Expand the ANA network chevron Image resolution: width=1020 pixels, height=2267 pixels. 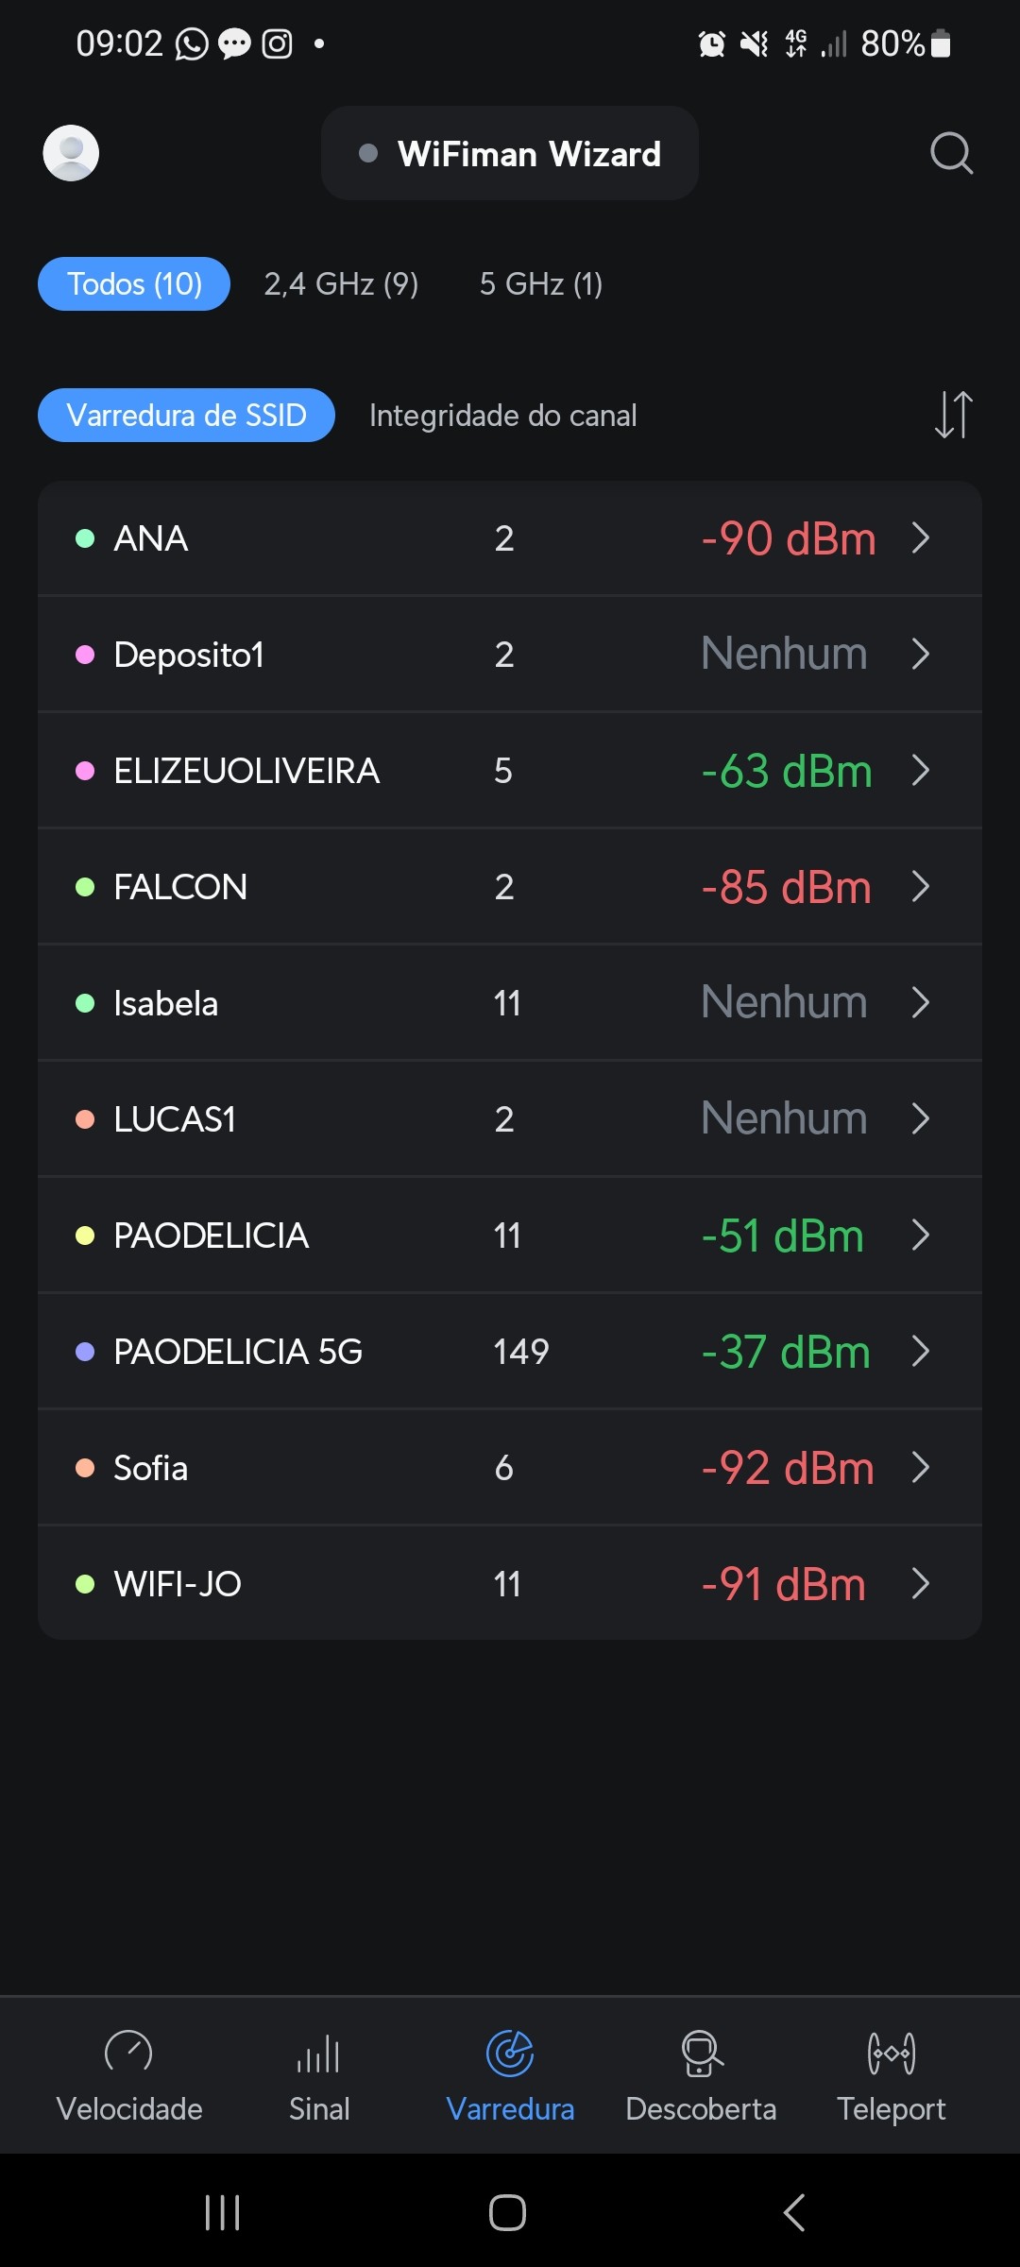(921, 538)
